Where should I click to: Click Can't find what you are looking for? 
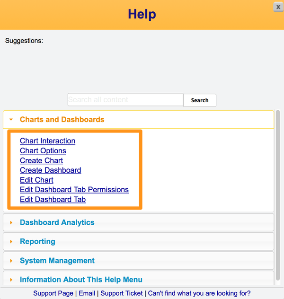coord(199,293)
